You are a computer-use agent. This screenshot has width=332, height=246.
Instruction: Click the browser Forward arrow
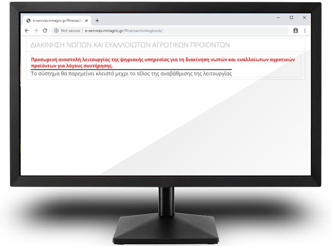[x=36, y=30]
